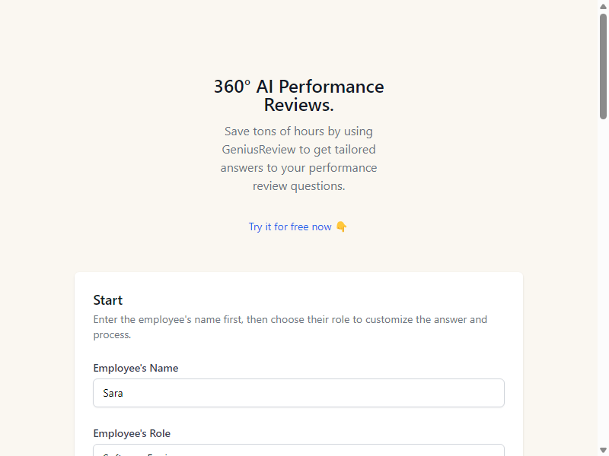Click the blank white area right of 'Start'
This screenshot has height=456, width=609.
click(x=311, y=300)
